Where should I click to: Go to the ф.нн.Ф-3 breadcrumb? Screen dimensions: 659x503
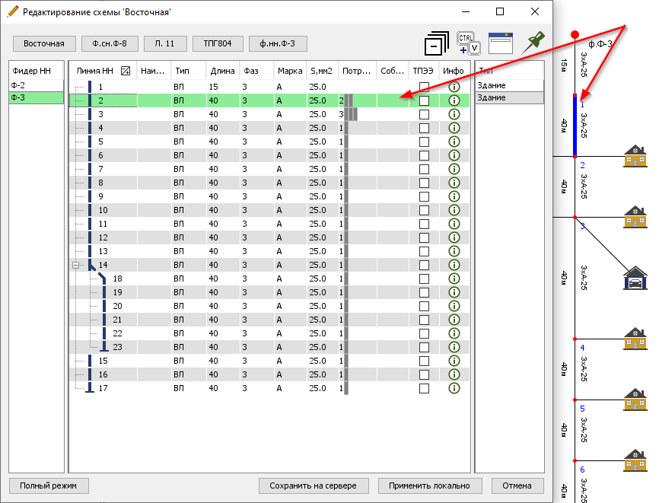(278, 43)
